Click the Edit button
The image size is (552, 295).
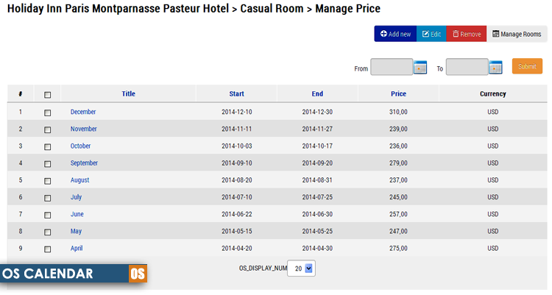point(431,34)
